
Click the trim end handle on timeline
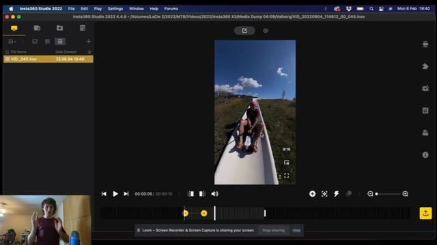[265, 213]
